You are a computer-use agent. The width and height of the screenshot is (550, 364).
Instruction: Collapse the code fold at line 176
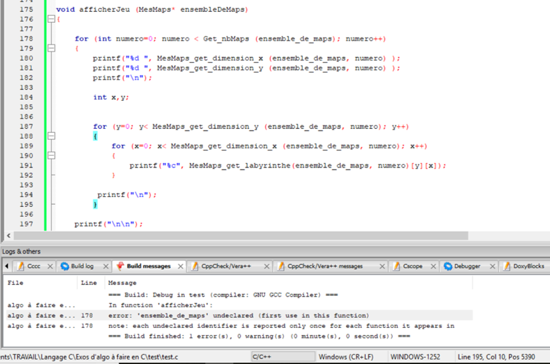pos(51,20)
